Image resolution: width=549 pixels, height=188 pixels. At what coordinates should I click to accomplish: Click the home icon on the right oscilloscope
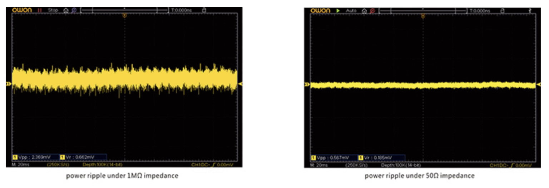(x=364, y=11)
